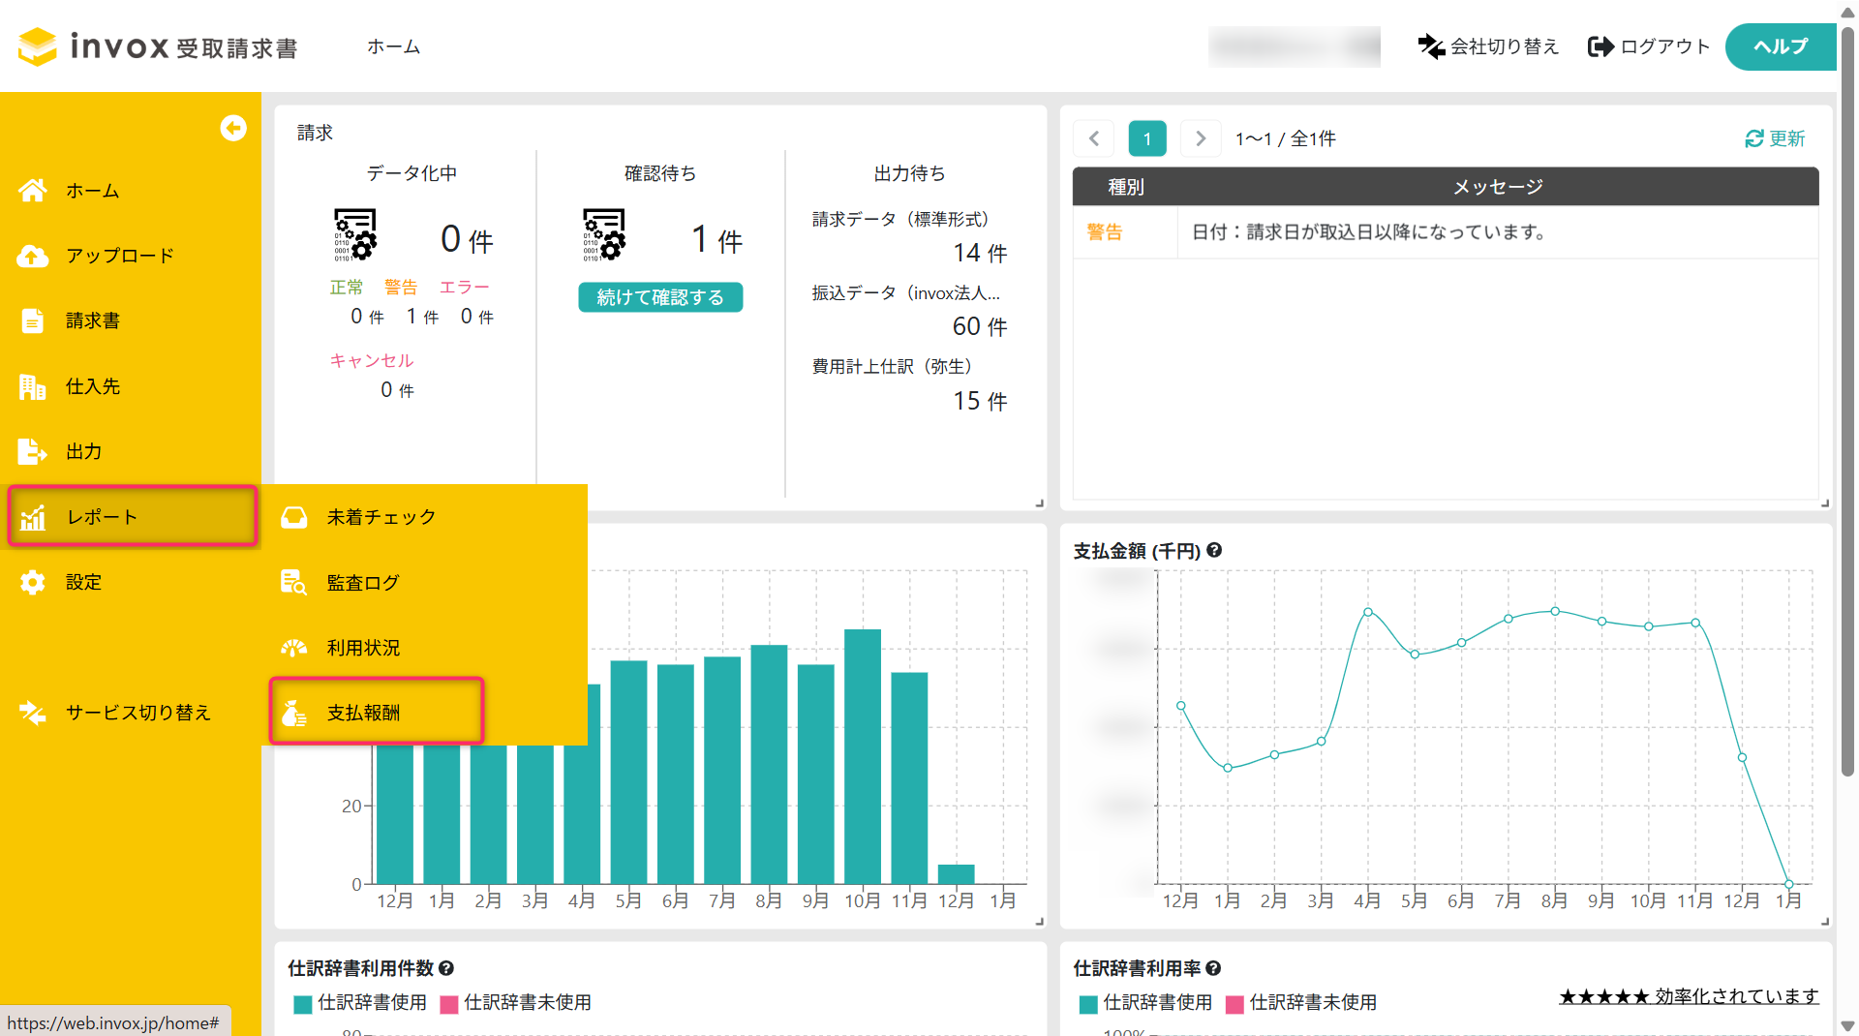Screen dimensions: 1859x1036
Task: Click the 確認待ち data processing icon
Action: click(604, 235)
